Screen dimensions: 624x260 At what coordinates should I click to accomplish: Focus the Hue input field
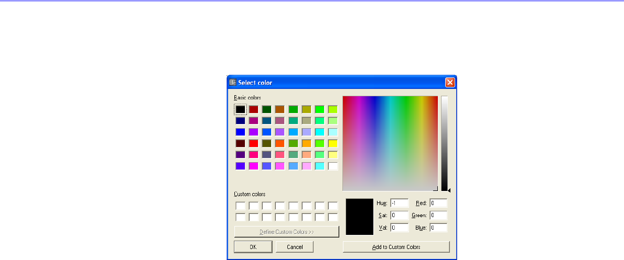pyautogui.click(x=399, y=203)
